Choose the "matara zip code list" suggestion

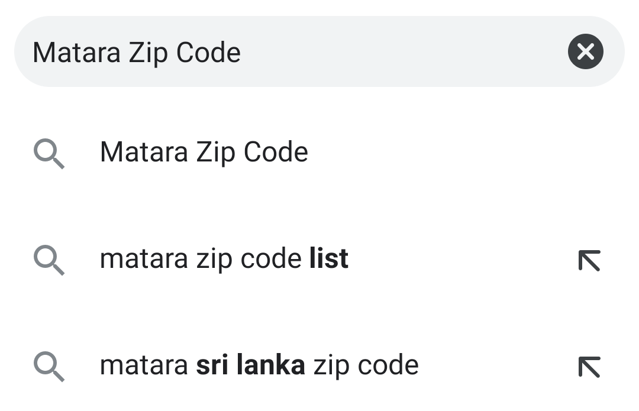pyautogui.click(x=224, y=259)
